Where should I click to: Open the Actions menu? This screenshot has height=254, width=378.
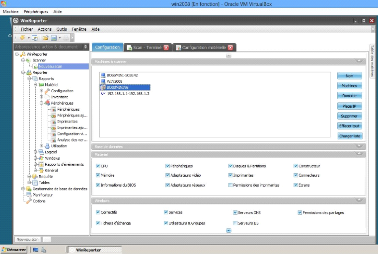click(45, 29)
